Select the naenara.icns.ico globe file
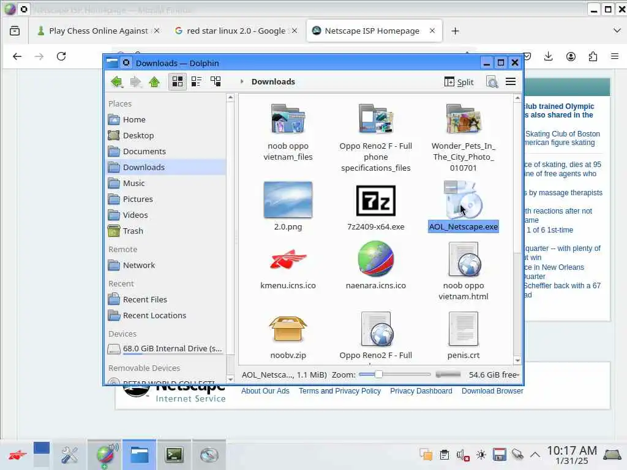Viewport: 627px width, 470px height. point(375,265)
